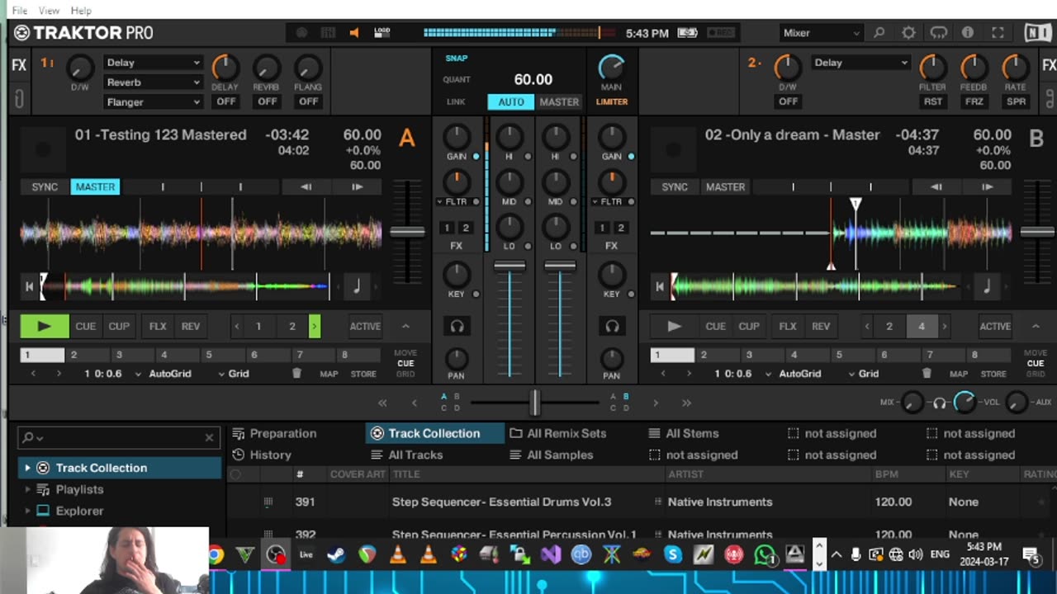Click Deck A metronome note icon
This screenshot has height=594, width=1057.
pos(357,286)
